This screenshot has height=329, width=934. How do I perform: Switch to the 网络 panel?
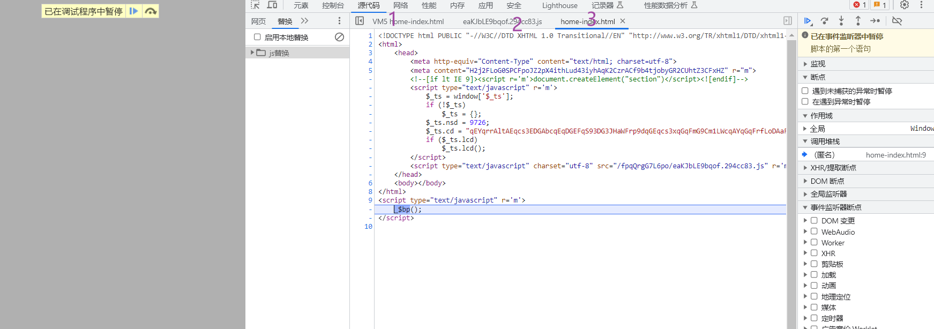pos(401,5)
